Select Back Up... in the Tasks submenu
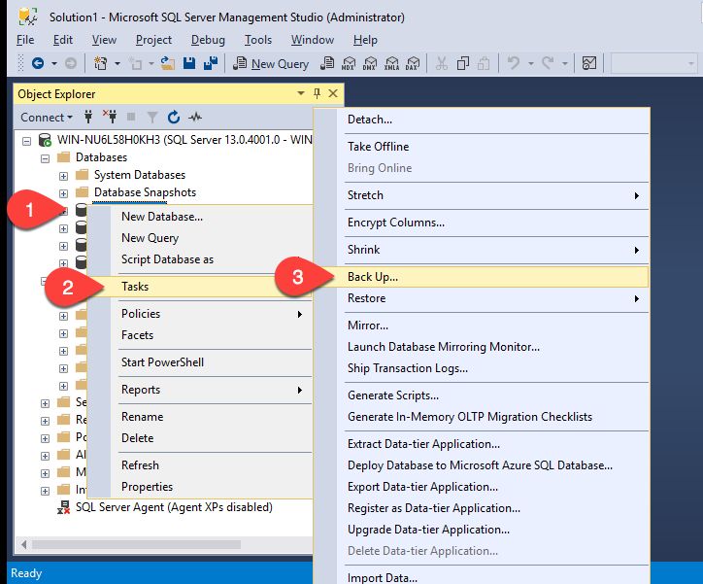The height and width of the screenshot is (584, 703). [x=481, y=277]
